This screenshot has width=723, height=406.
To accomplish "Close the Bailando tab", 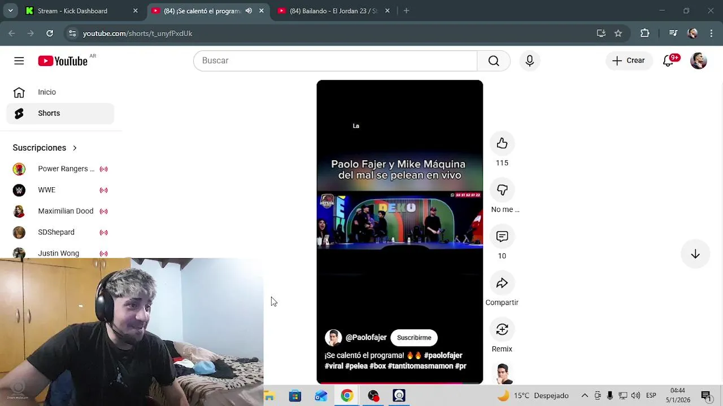I will coord(387,11).
